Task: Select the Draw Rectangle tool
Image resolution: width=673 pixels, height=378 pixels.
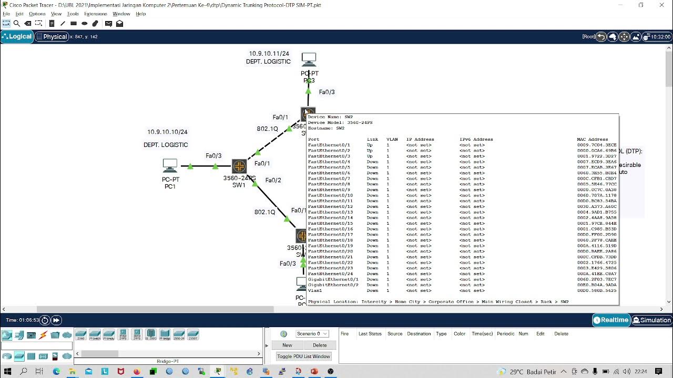Action: tap(74, 24)
